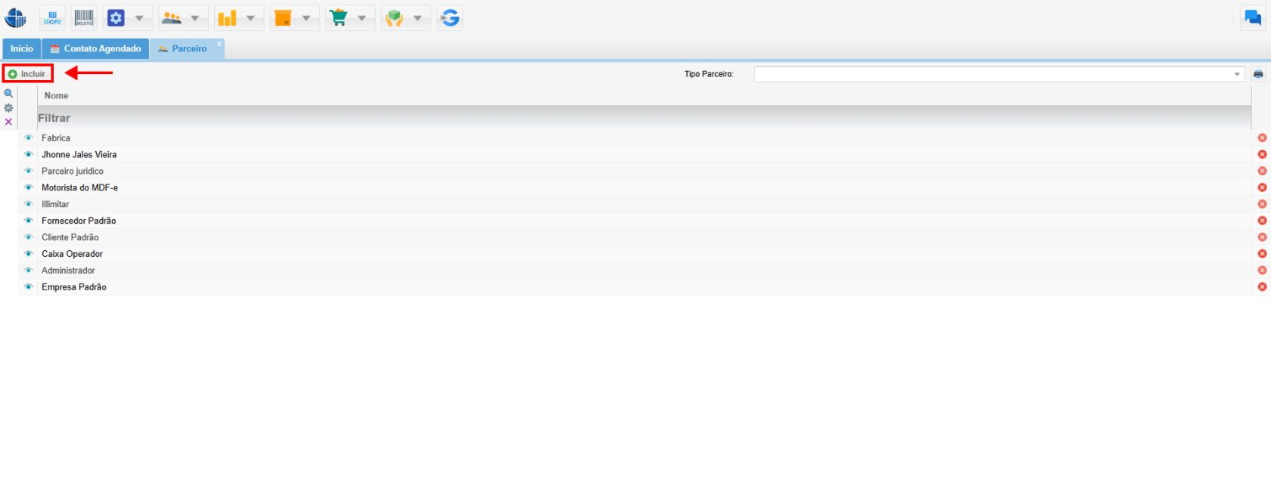View the Jhonne Jales Vieira record

tap(29, 155)
